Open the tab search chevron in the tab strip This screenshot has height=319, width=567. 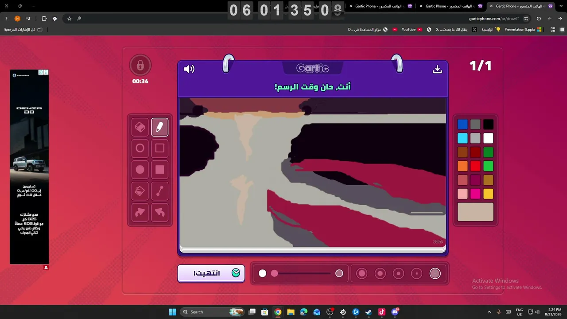pyautogui.click(x=562, y=6)
